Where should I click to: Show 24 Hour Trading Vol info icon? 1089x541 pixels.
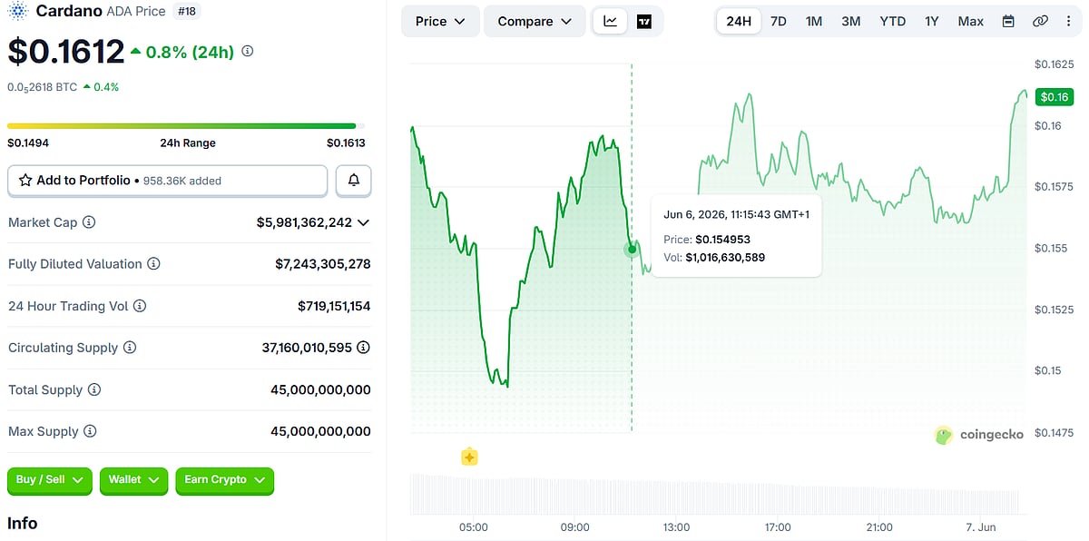(140, 306)
